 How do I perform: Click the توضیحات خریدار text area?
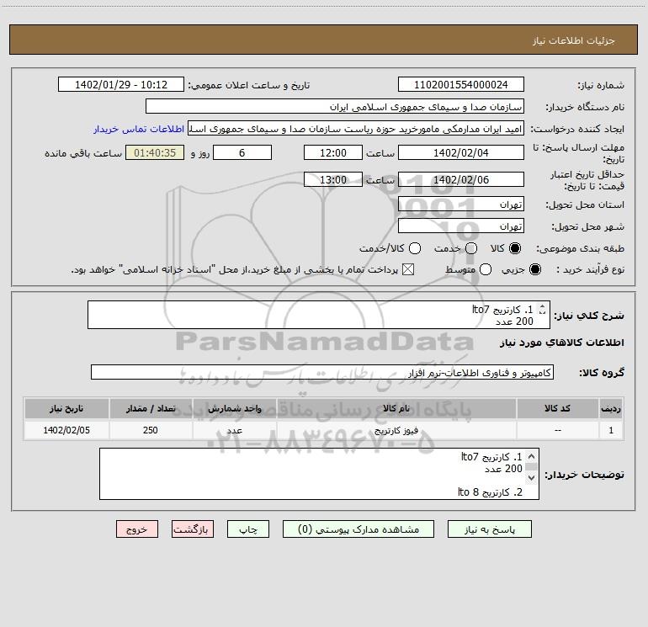click(x=320, y=474)
